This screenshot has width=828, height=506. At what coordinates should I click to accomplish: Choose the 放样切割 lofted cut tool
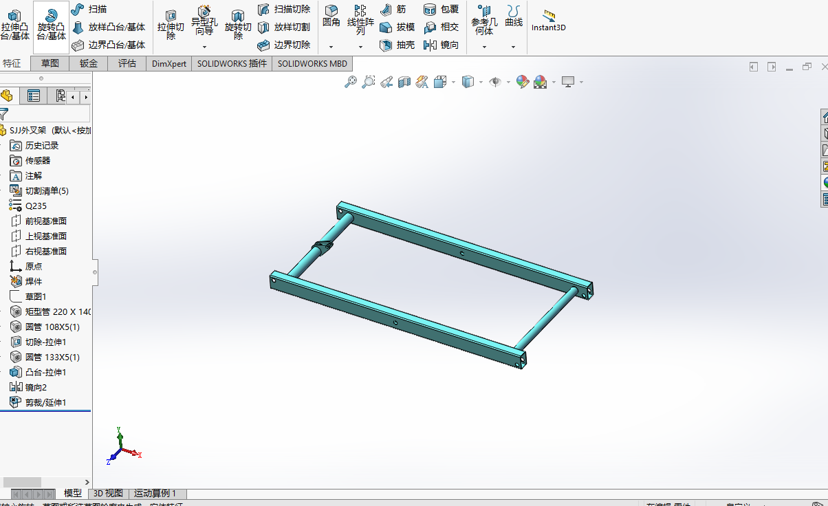[283, 27]
